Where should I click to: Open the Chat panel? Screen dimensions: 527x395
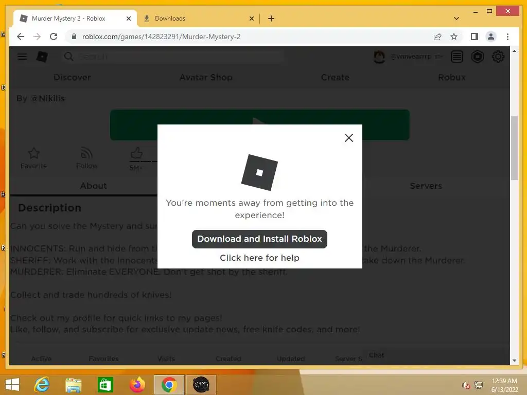click(x=376, y=355)
